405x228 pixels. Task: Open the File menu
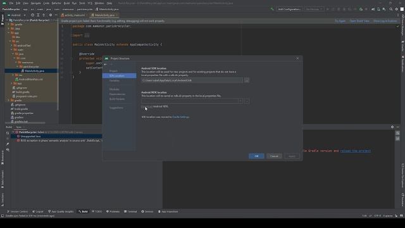coord(11,3)
